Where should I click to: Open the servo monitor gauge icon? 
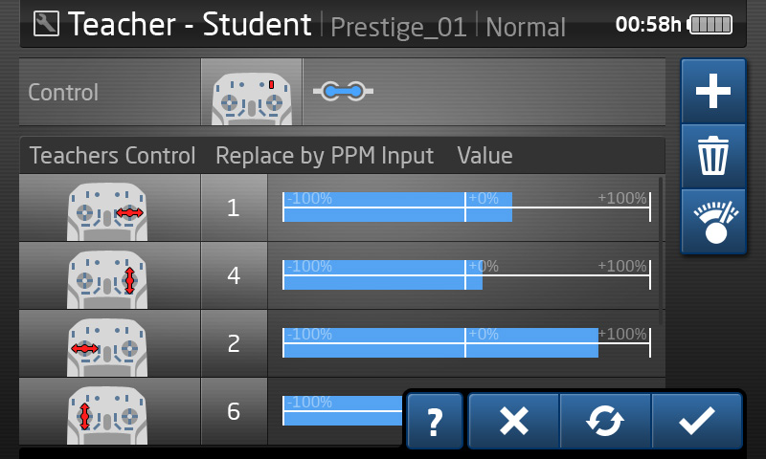pyautogui.click(x=713, y=222)
